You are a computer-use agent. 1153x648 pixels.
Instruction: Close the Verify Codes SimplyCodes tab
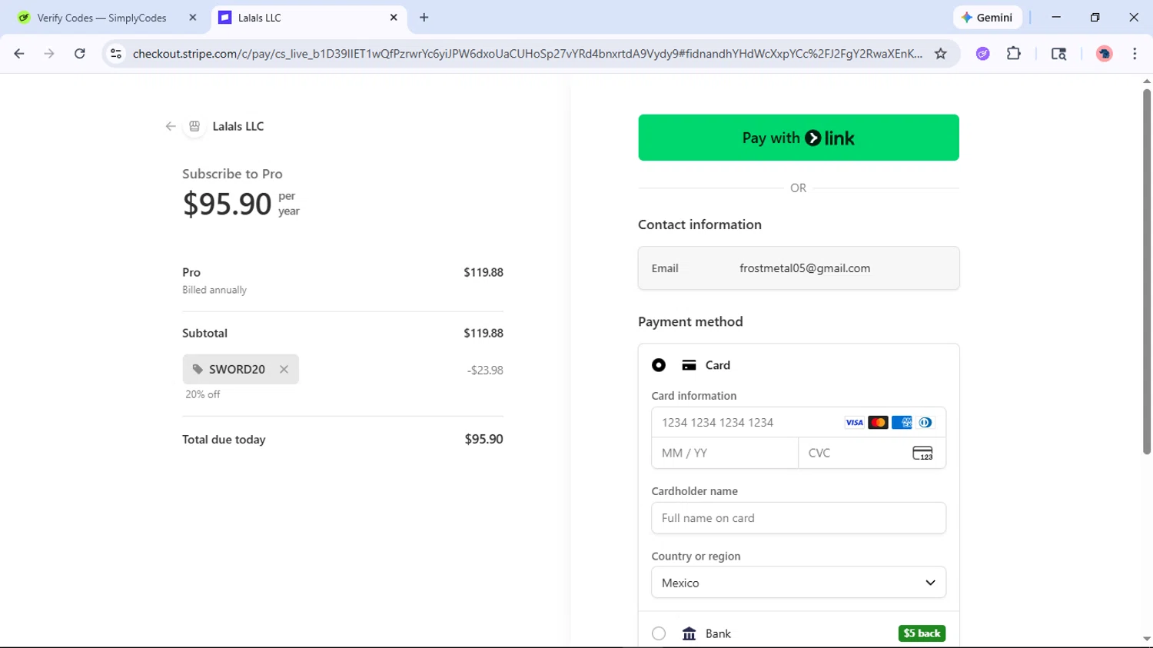[193, 18]
